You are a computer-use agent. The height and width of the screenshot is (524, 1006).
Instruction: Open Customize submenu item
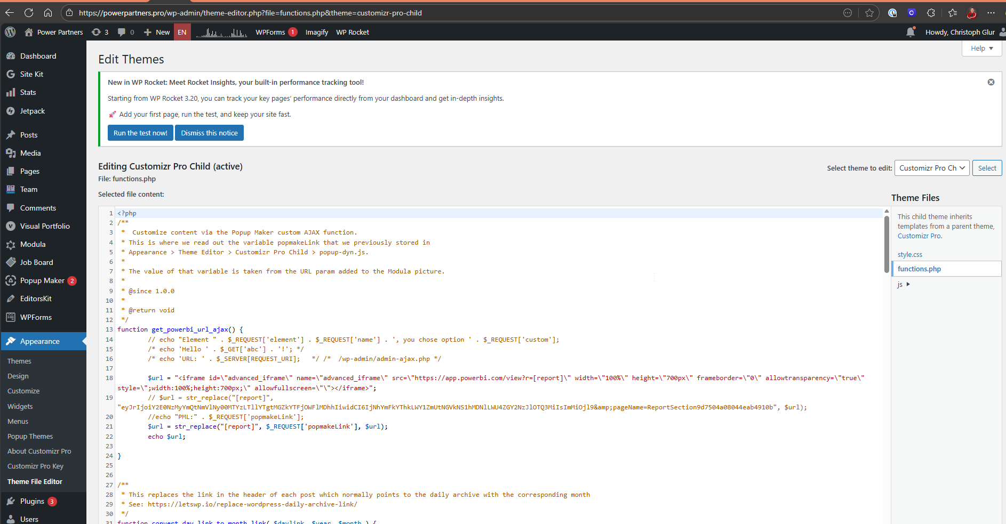tap(23, 391)
